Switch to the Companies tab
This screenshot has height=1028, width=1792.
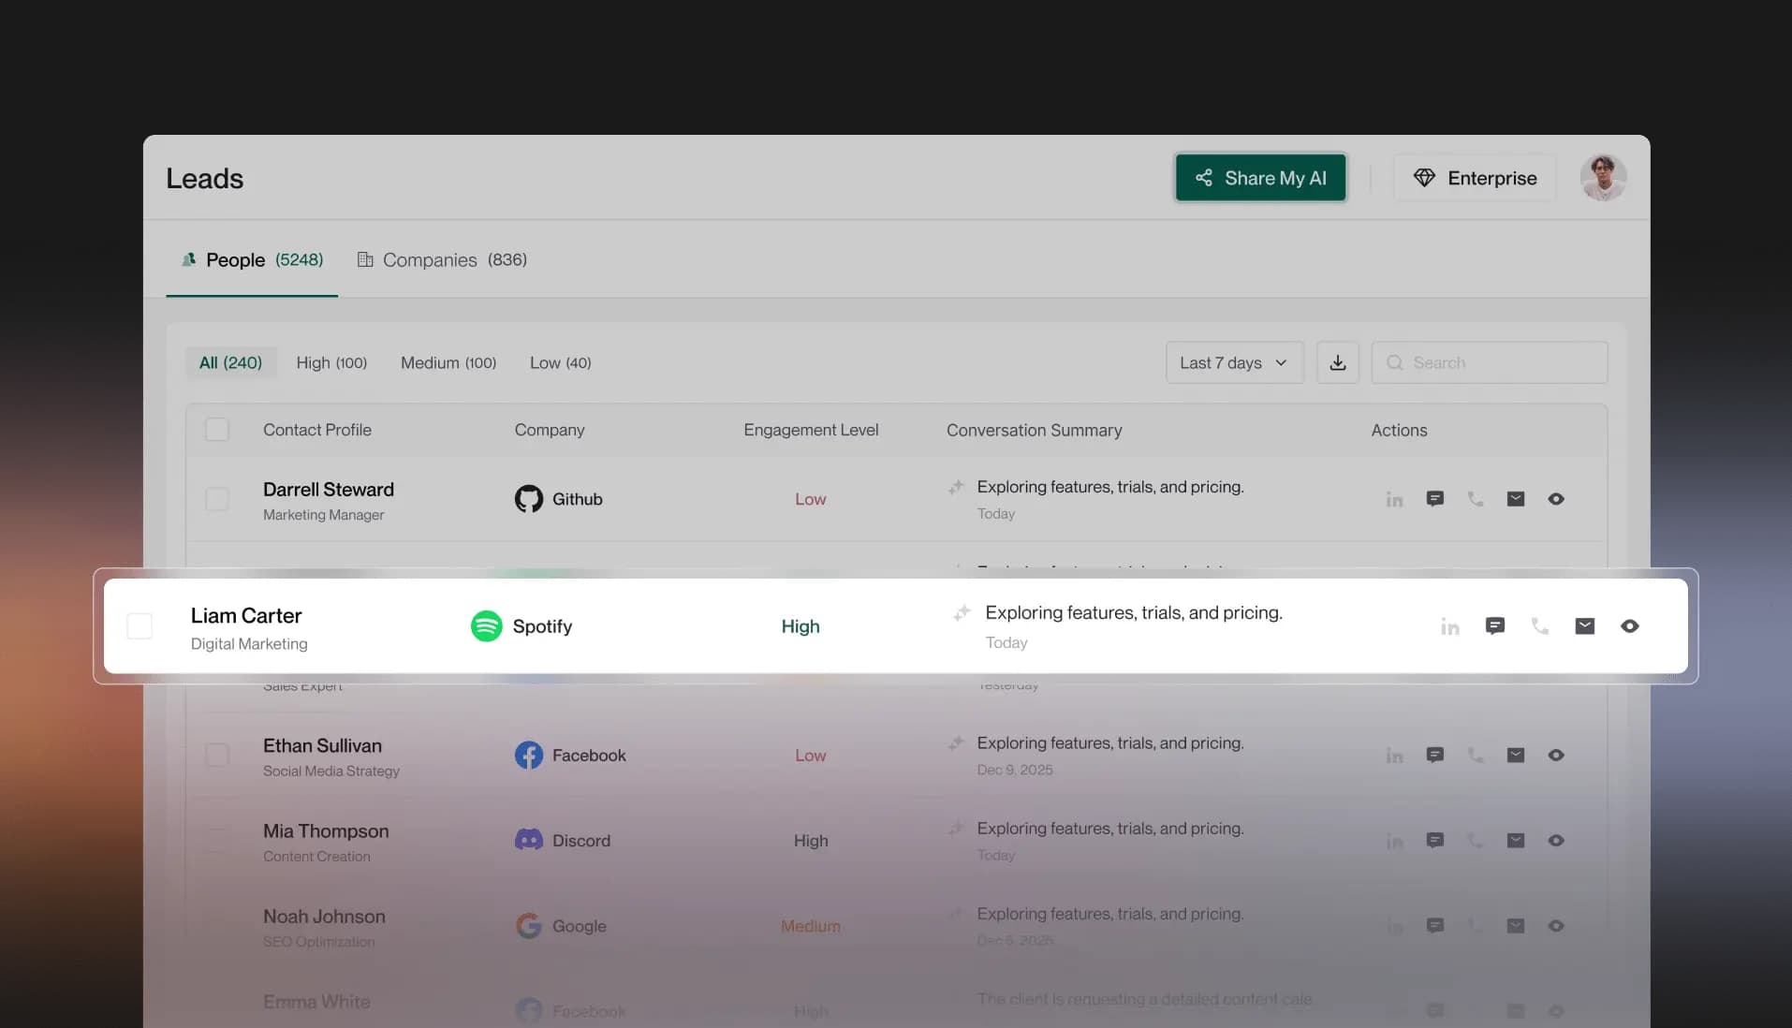coord(441,259)
